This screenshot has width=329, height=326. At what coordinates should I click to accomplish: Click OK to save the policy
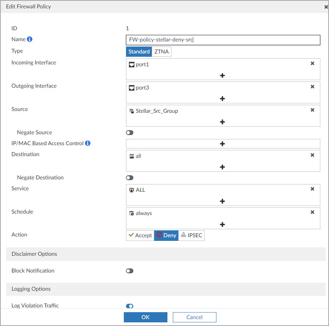145,317
